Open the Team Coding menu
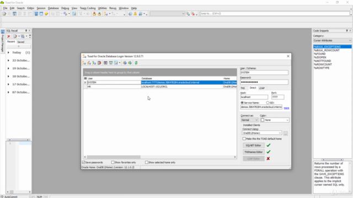 pos(88,8)
